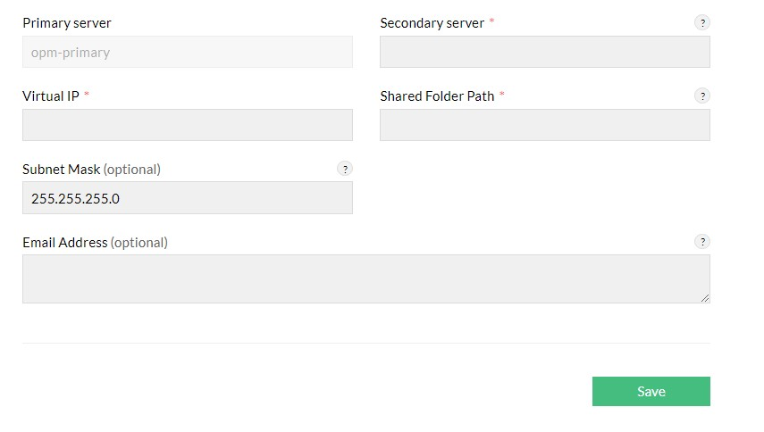Click the Email Address textarea resize handle
The height and width of the screenshot is (432, 764).
[705, 298]
